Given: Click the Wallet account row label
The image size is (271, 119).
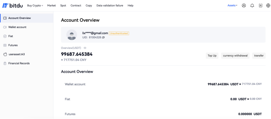Looking at the screenshot, I should 75,84.
